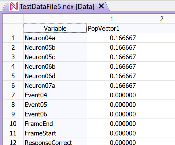Screen dimensions: 175x145
Task: Click the PopVector1 value for FrameEnd
Action: click(112, 124)
